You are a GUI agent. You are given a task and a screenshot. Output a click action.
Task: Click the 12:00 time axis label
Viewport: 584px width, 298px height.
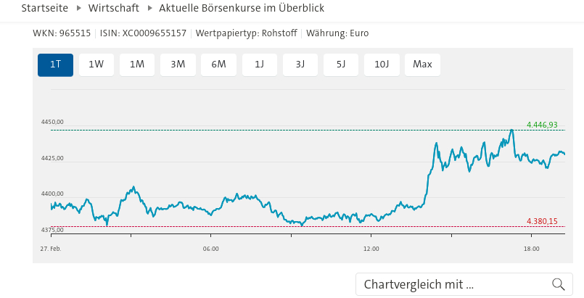pos(371,249)
